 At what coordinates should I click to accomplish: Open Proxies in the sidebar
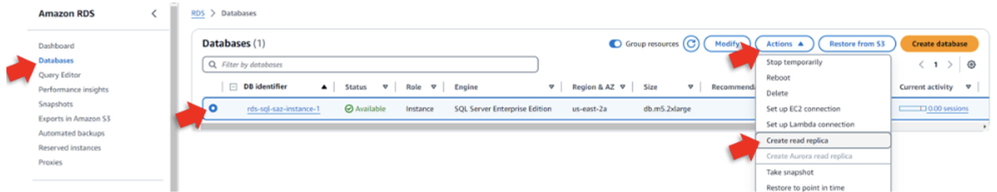[x=50, y=163]
